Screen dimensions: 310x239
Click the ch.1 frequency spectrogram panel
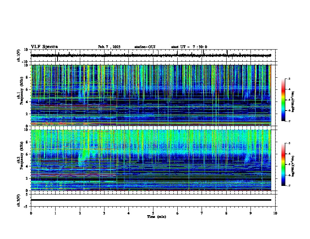(x=151, y=95)
